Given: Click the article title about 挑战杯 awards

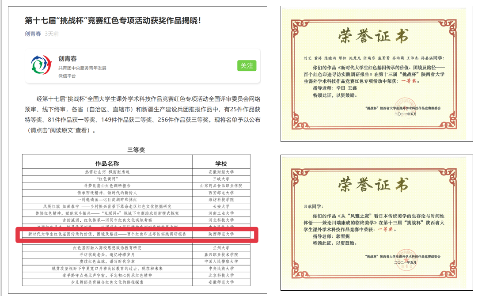Looking at the screenshot, I should click(113, 20).
